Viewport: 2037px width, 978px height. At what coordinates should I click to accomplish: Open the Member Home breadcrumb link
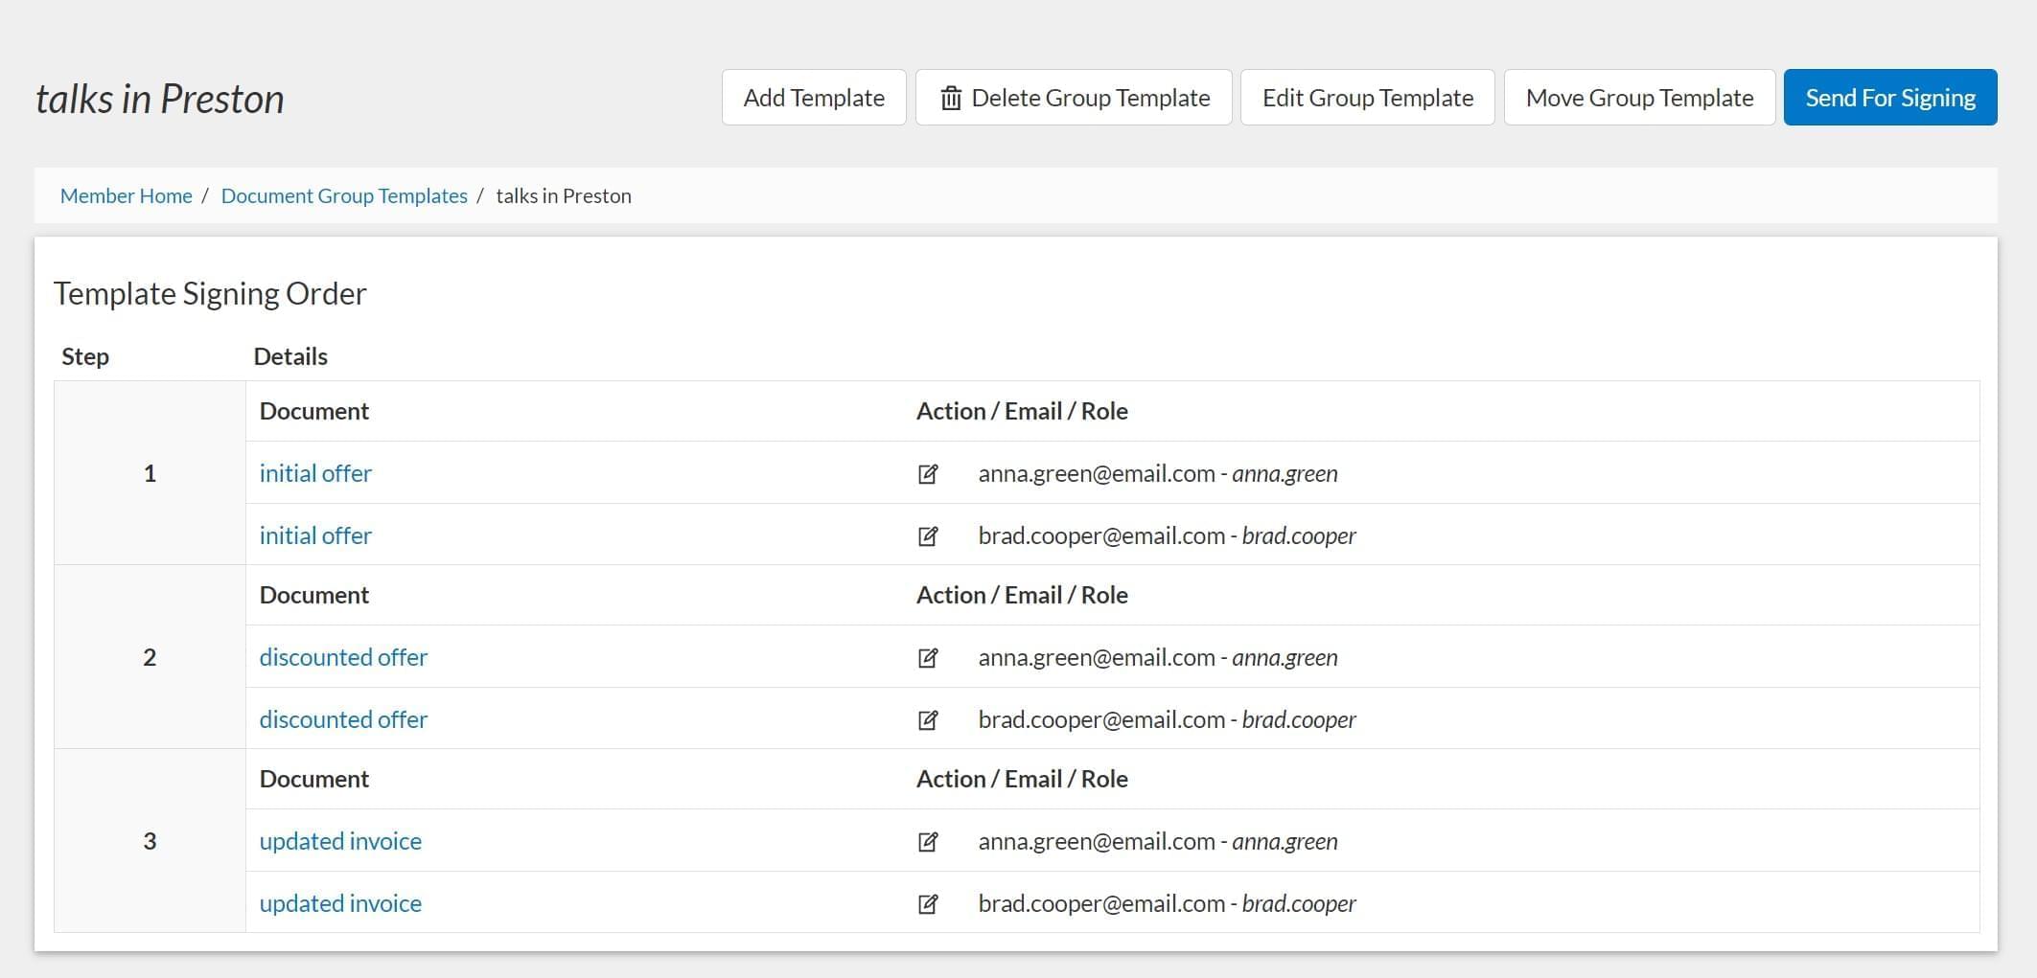(x=126, y=195)
